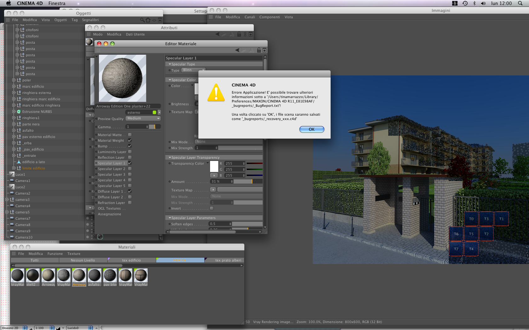
Task: Toggle the Invert checkbox
Action: click(212, 208)
